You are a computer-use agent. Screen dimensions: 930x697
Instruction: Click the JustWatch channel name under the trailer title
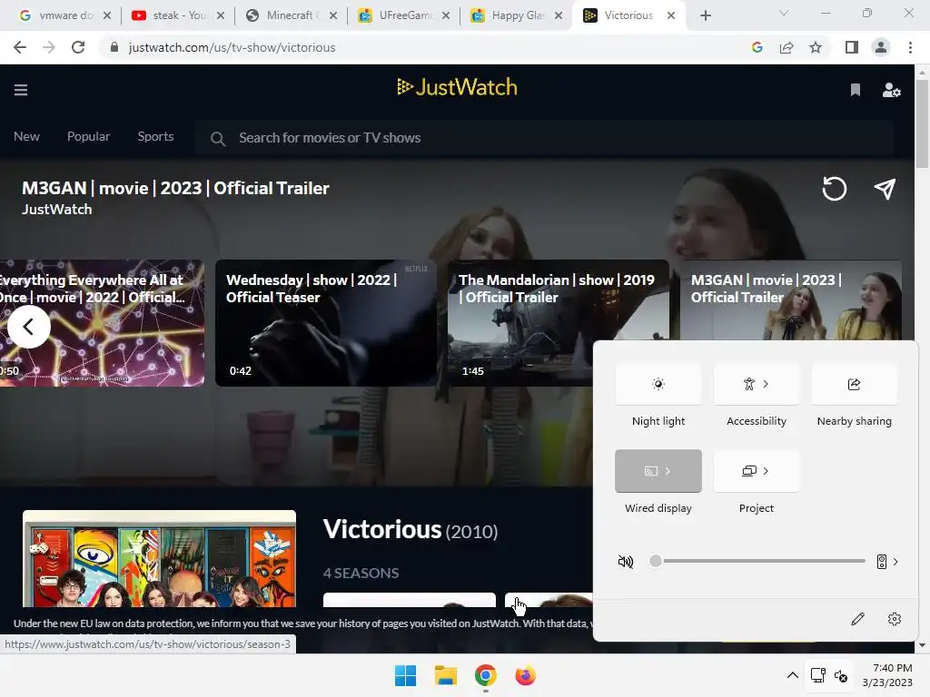56,210
